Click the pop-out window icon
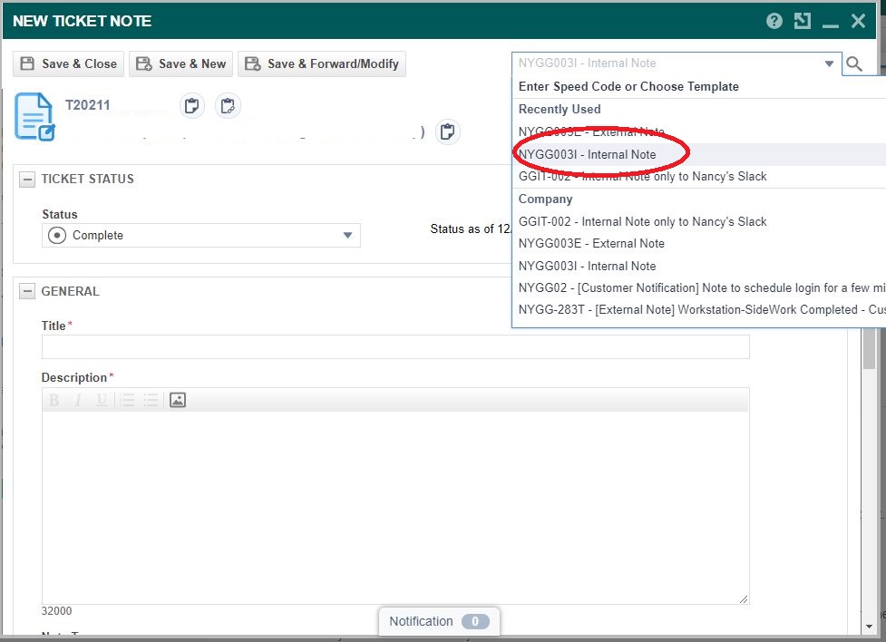 tap(802, 21)
